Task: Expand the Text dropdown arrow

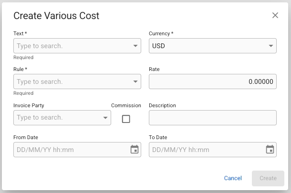Action: pyautogui.click(x=135, y=46)
